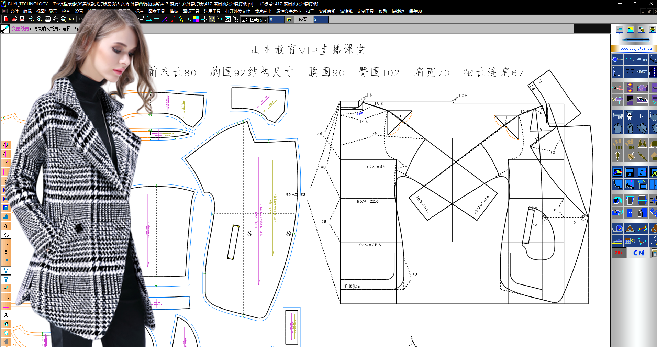Screen dimensions: 657x347
Task: Select the sewing machine tool icon
Action: click(617, 116)
